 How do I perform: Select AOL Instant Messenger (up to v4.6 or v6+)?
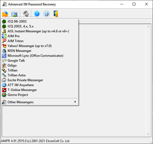pos(40,31)
